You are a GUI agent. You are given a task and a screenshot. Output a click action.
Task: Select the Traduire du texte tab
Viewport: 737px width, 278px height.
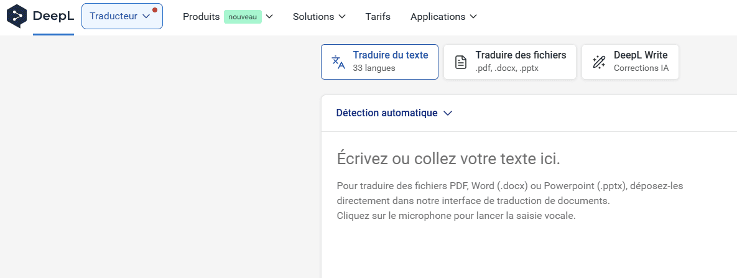pyautogui.click(x=380, y=62)
